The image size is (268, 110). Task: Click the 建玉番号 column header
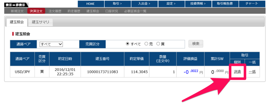[x=103, y=59]
